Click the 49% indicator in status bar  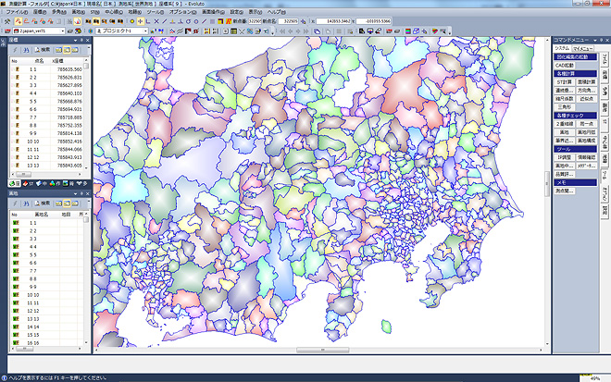pyautogui.click(x=594, y=378)
